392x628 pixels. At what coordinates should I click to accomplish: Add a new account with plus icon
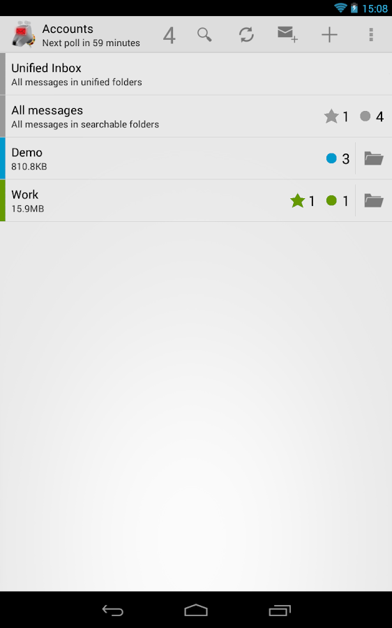[x=329, y=35]
